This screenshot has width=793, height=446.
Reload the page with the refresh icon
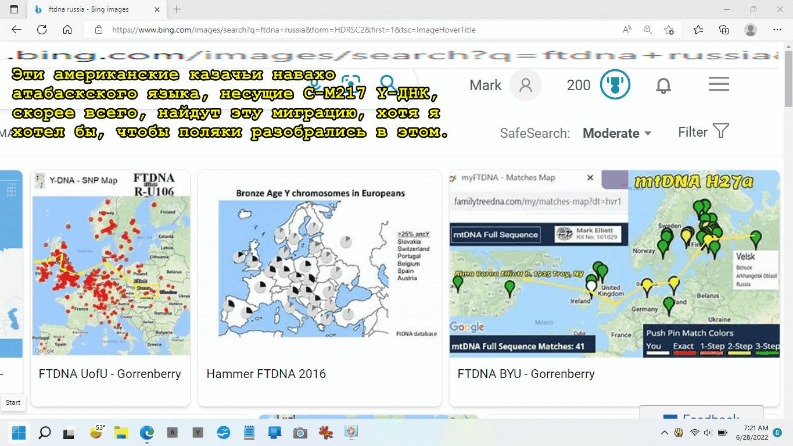tap(42, 30)
